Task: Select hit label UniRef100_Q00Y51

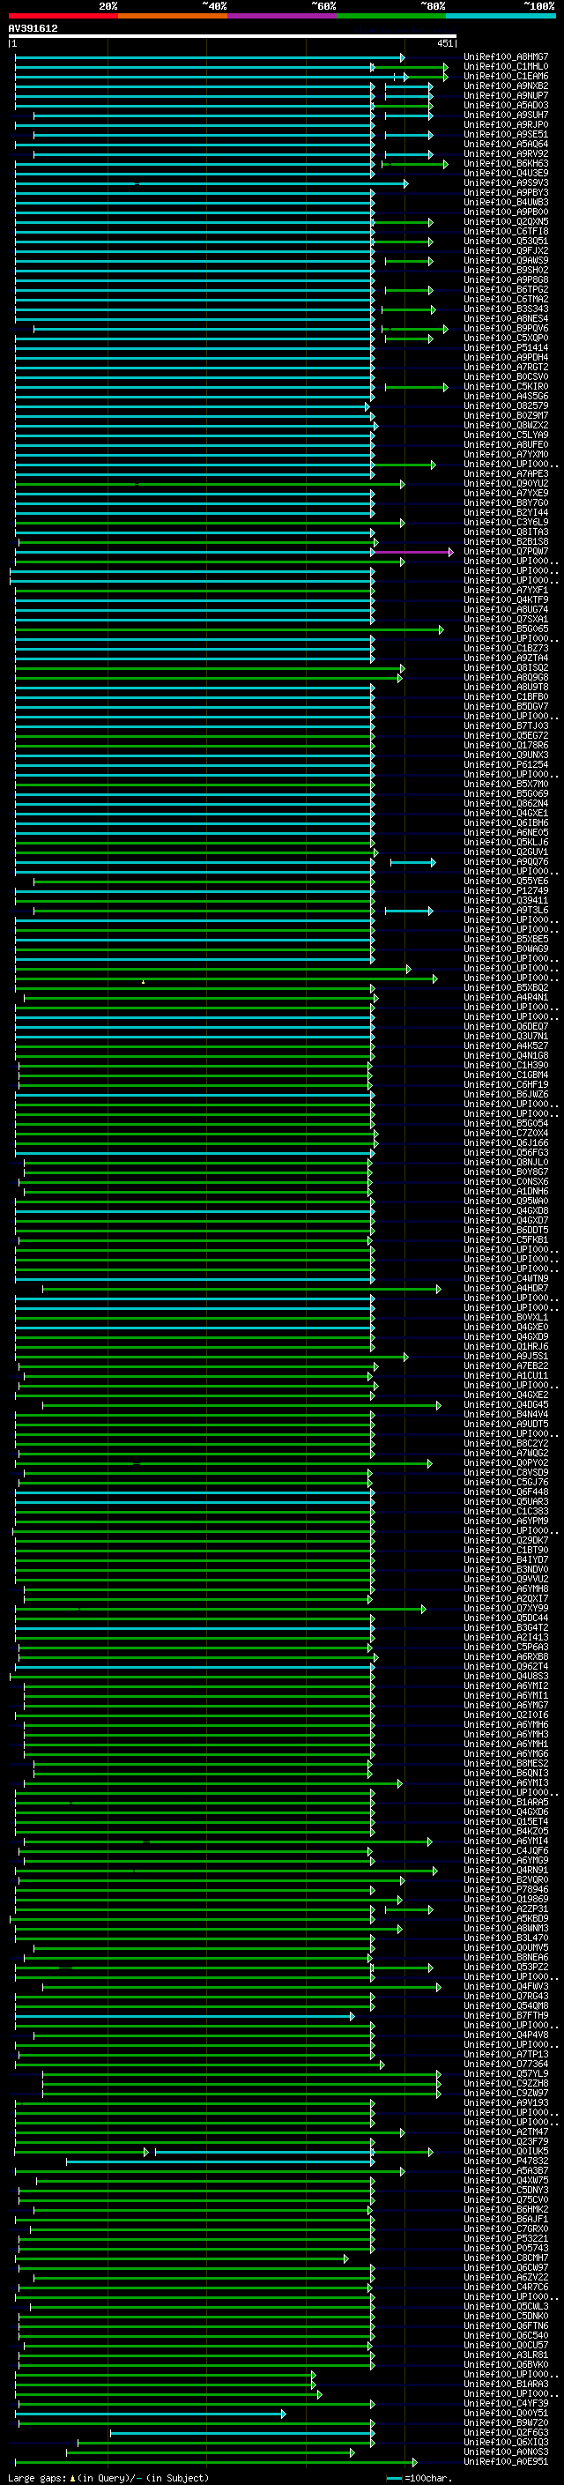Action: point(506,2414)
